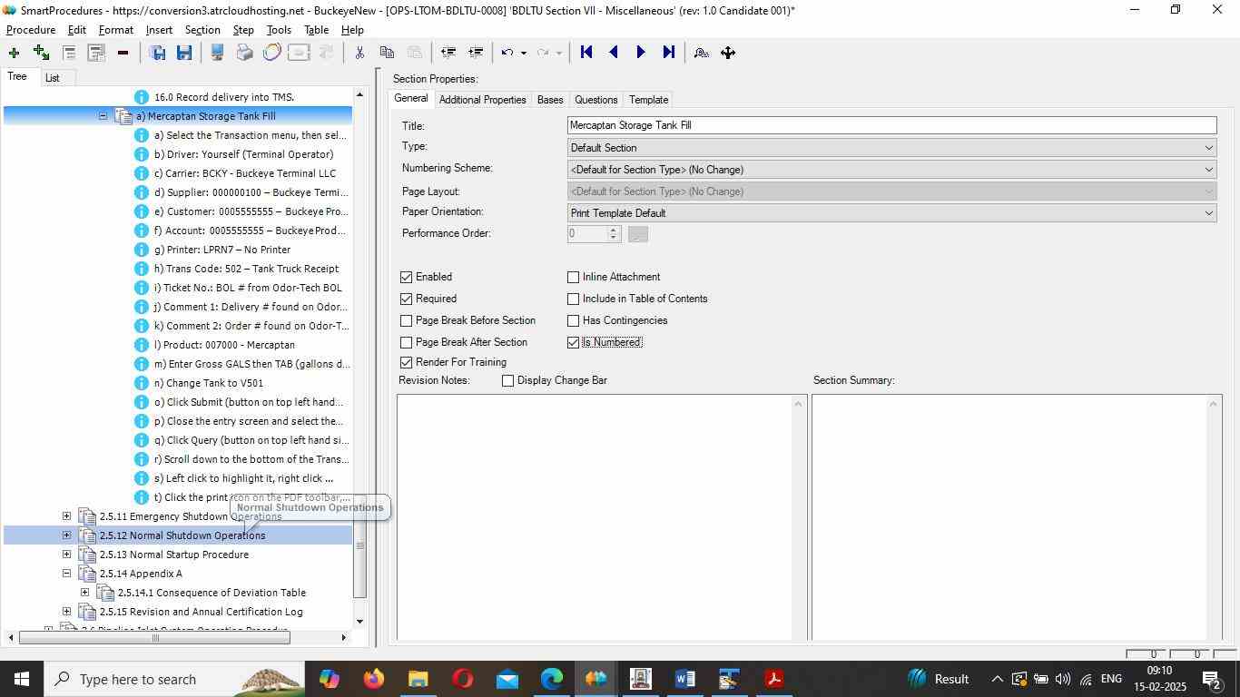The width and height of the screenshot is (1240, 697).
Task: Check Inline Attachment checkbox
Action: 573,277
